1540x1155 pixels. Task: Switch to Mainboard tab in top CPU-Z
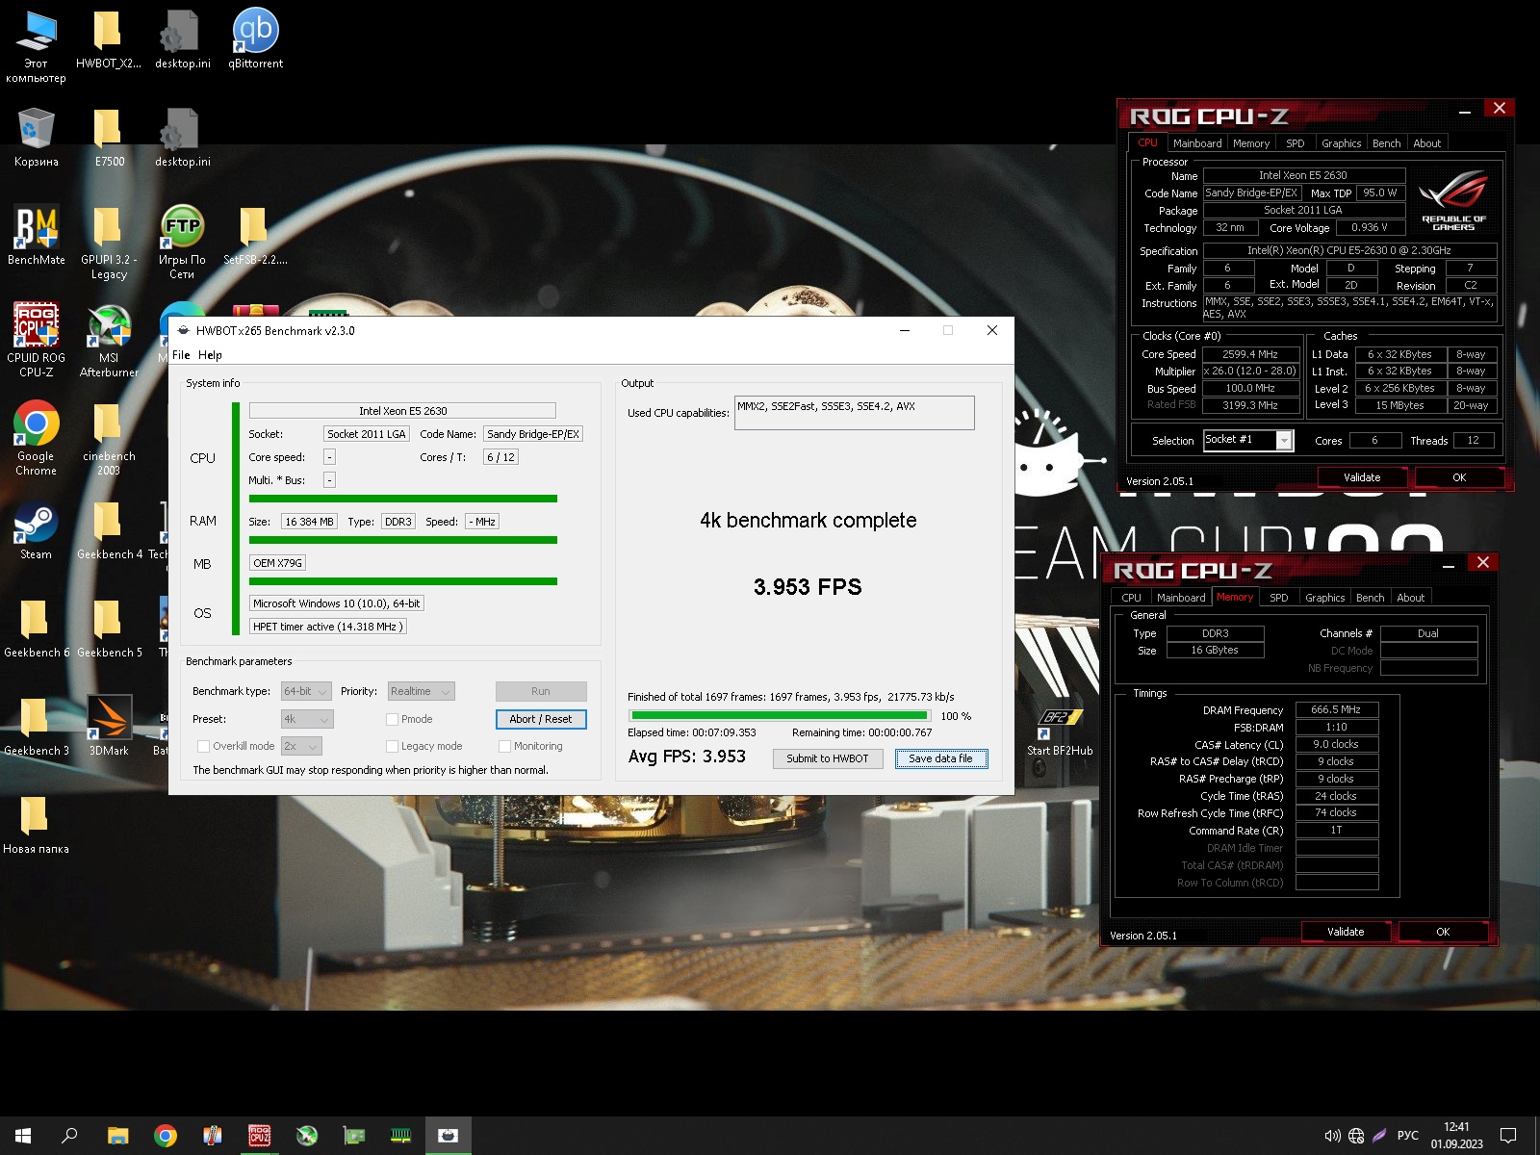[x=1197, y=143]
